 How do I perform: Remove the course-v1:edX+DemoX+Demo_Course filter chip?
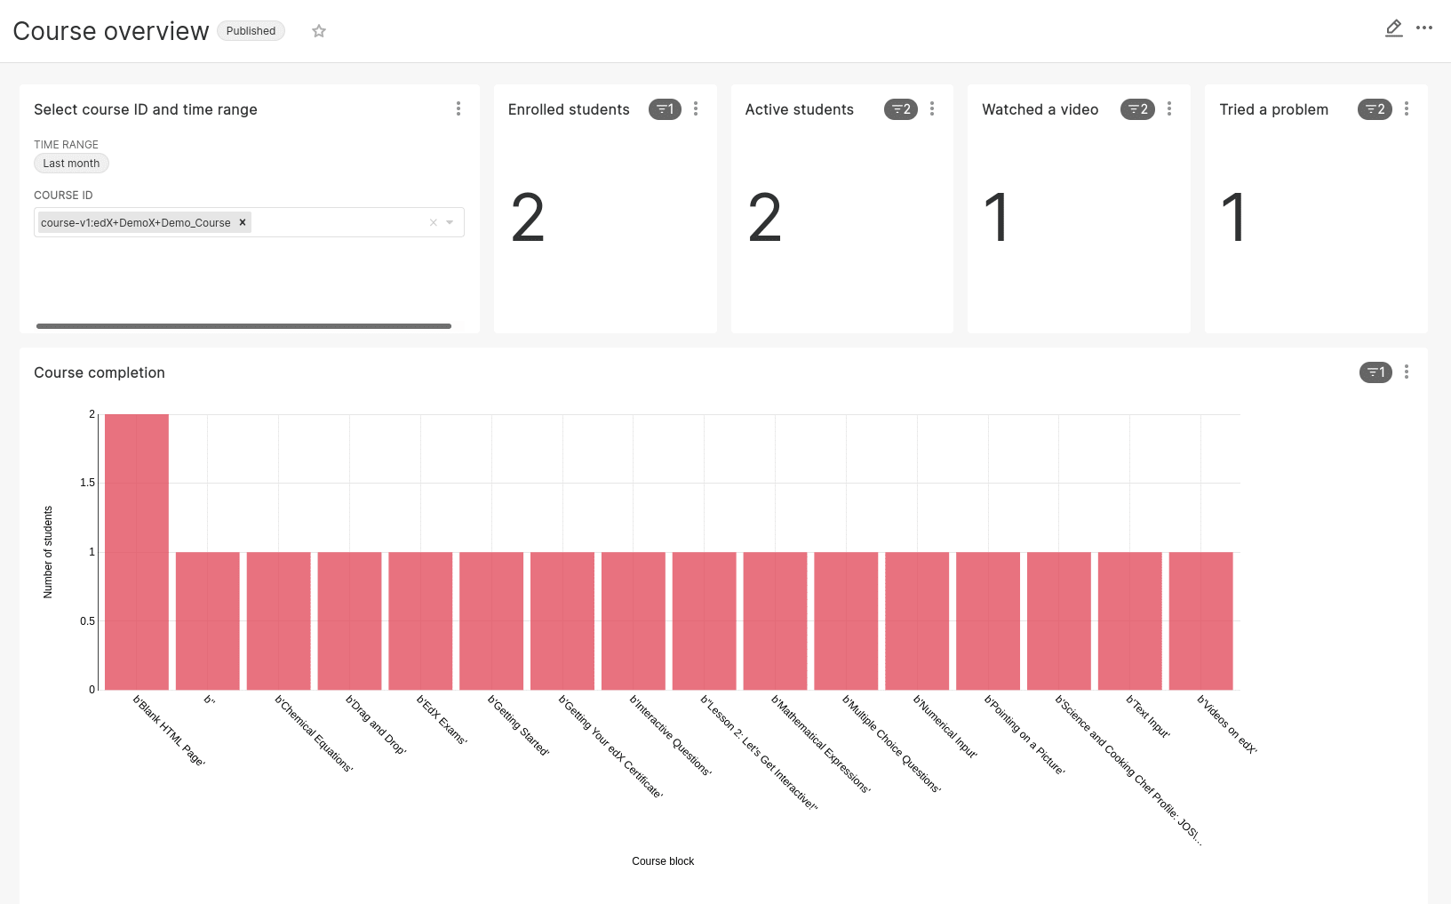point(242,222)
